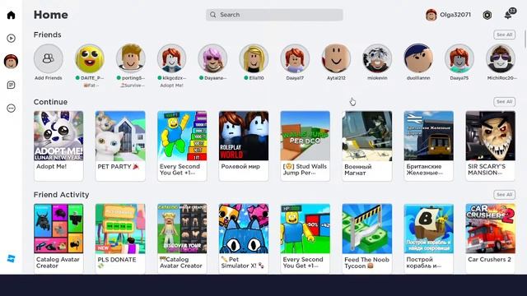
Task: Open the avatar profile icon in sidebar
Action: (x=11, y=62)
